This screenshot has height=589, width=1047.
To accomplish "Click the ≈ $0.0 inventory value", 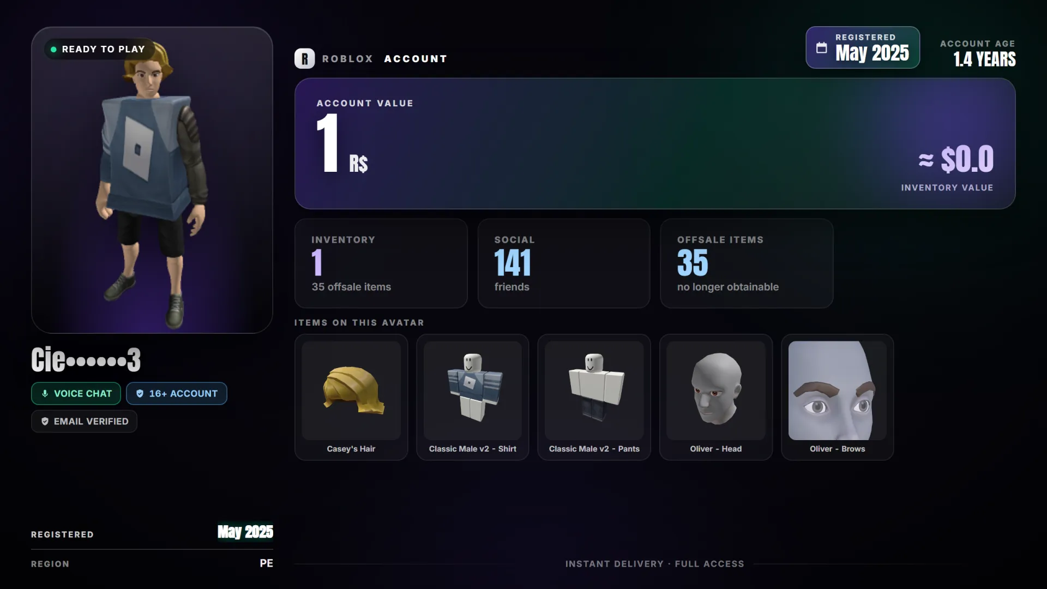I will [x=955, y=159].
